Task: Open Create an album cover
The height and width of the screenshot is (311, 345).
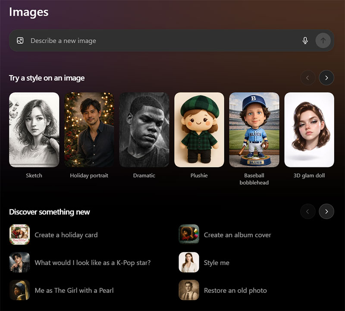Action: click(x=237, y=235)
